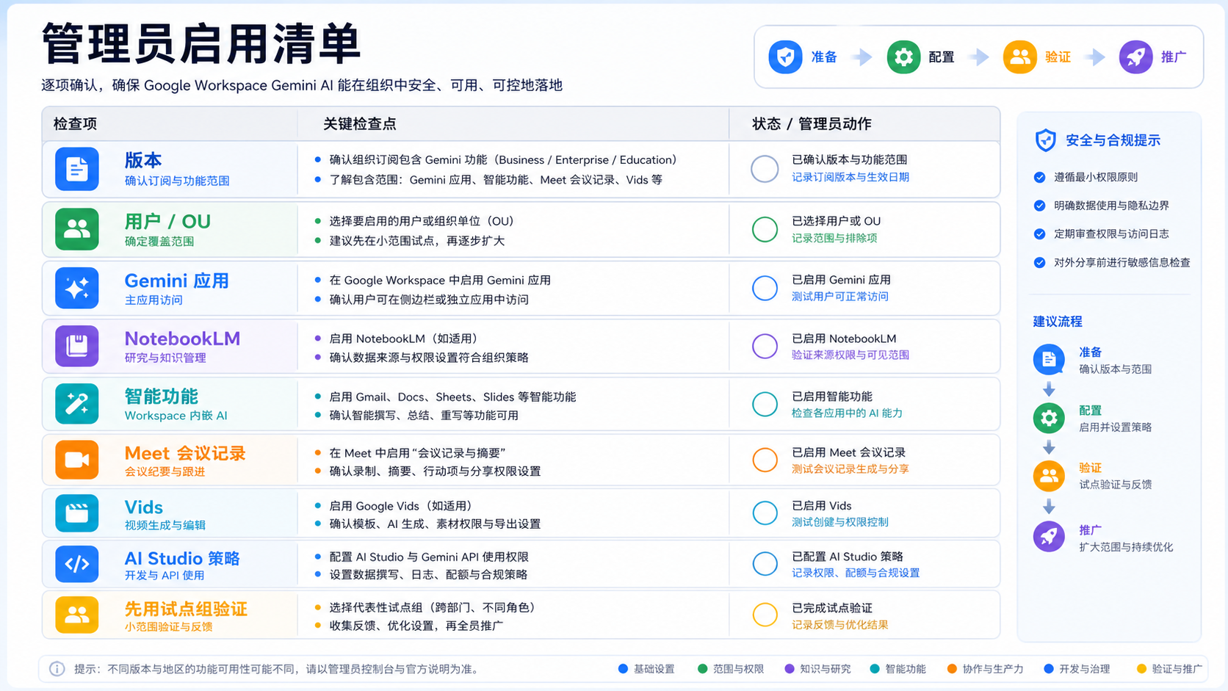1228x691 pixels.
Task: Click the AI Studio 策略 row title
Action: click(x=182, y=558)
